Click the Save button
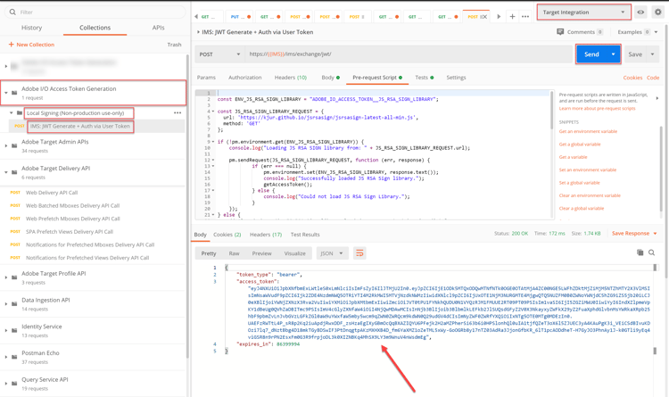The width and height of the screenshot is (669, 397). tap(635, 54)
